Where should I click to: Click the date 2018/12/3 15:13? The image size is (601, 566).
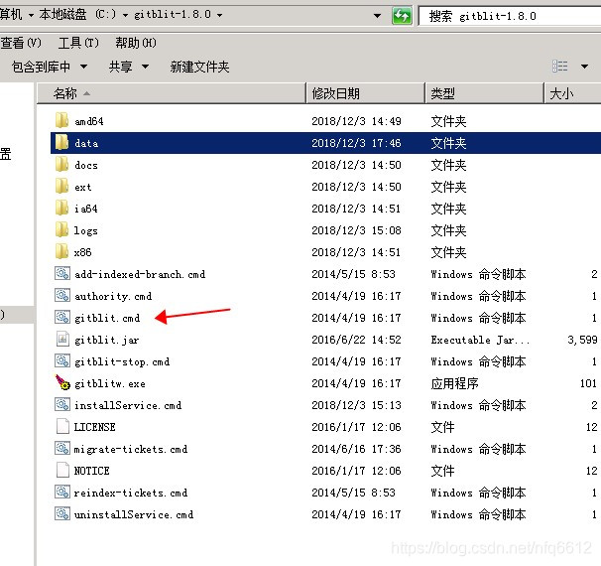tap(356, 405)
